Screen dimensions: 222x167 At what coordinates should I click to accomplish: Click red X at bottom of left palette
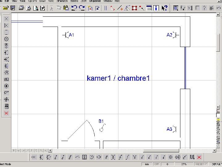pyautogui.click(x=6, y=113)
